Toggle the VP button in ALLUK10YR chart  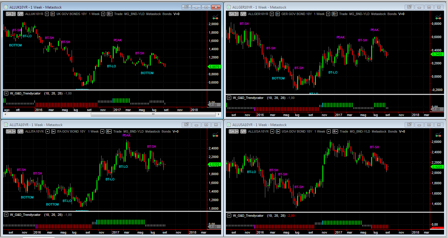tap(20, 14)
